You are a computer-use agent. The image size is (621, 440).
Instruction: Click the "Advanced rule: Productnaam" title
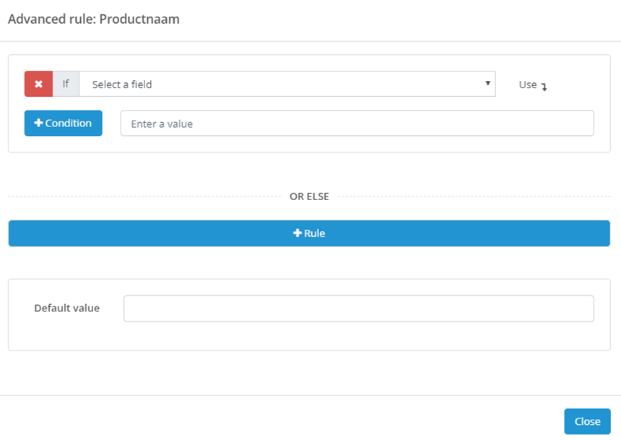[94, 19]
